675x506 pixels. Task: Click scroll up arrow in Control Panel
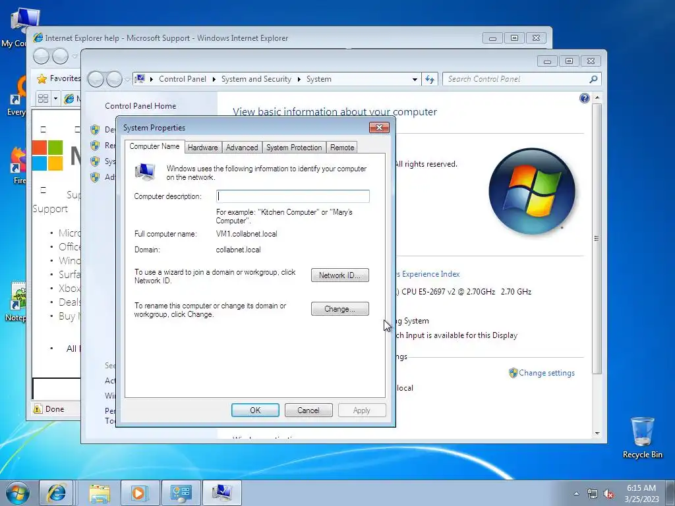pyautogui.click(x=597, y=98)
